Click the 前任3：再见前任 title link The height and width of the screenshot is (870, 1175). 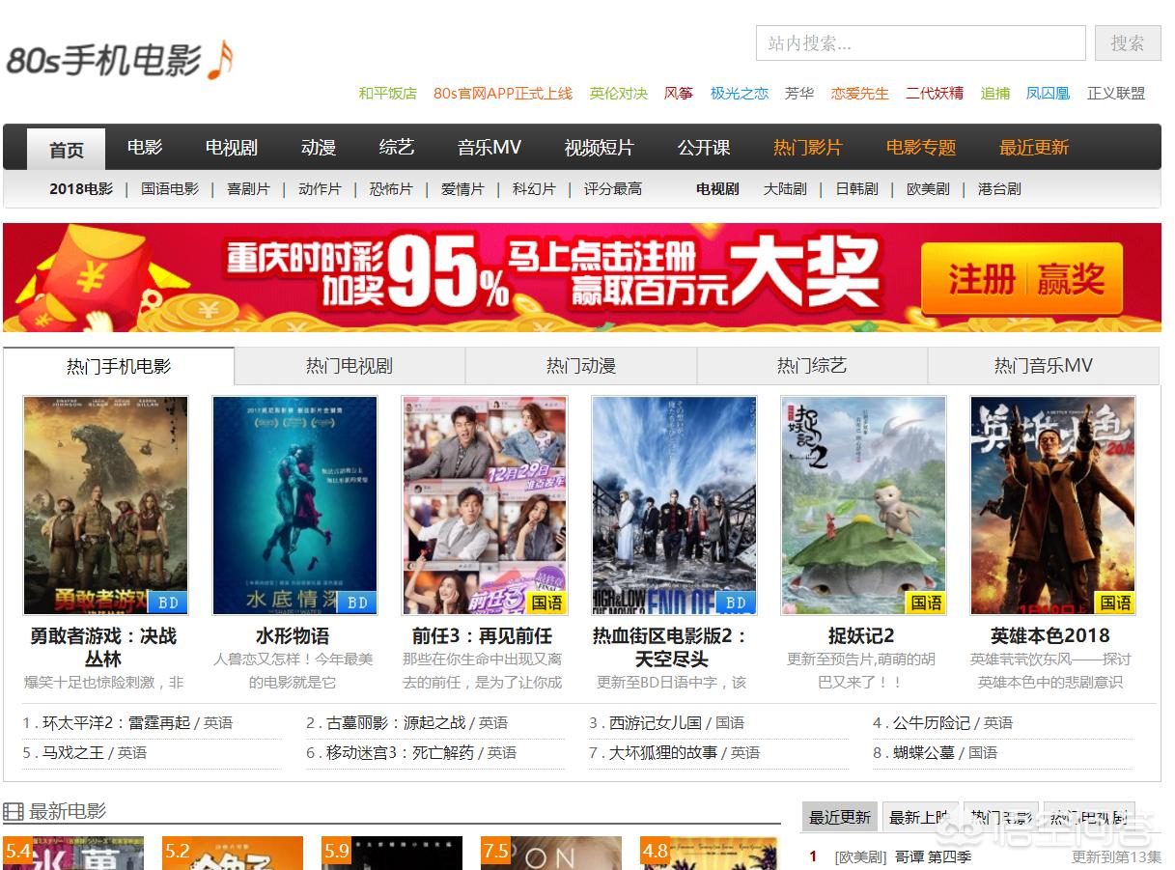click(483, 635)
